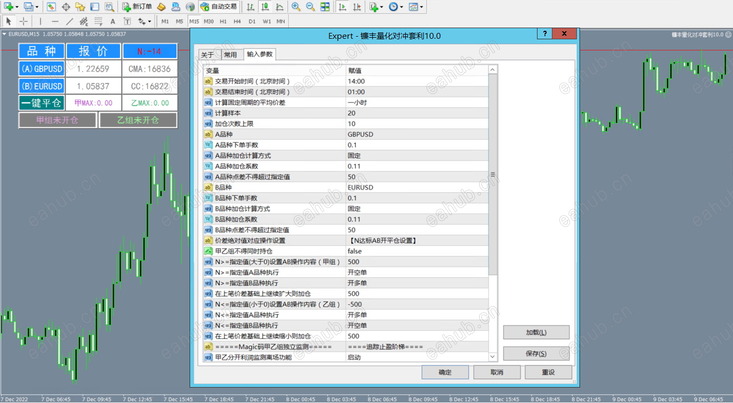Select the vertical line drawing tool
The width and height of the screenshot is (733, 403).
click(x=40, y=21)
